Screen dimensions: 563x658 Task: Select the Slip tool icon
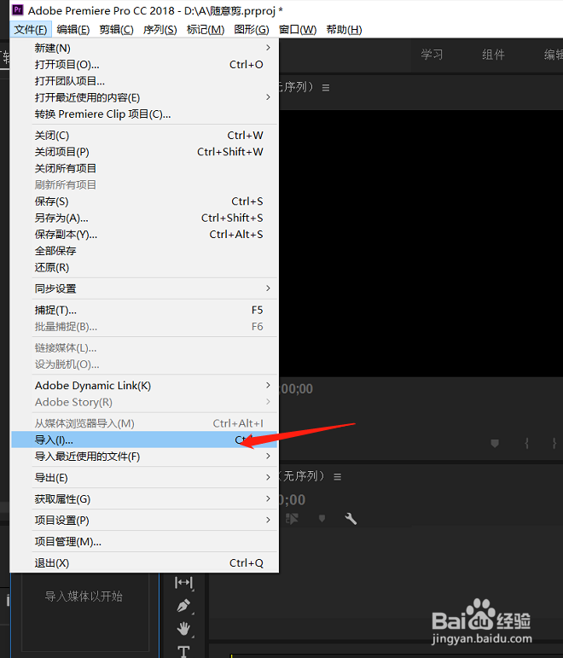(183, 582)
